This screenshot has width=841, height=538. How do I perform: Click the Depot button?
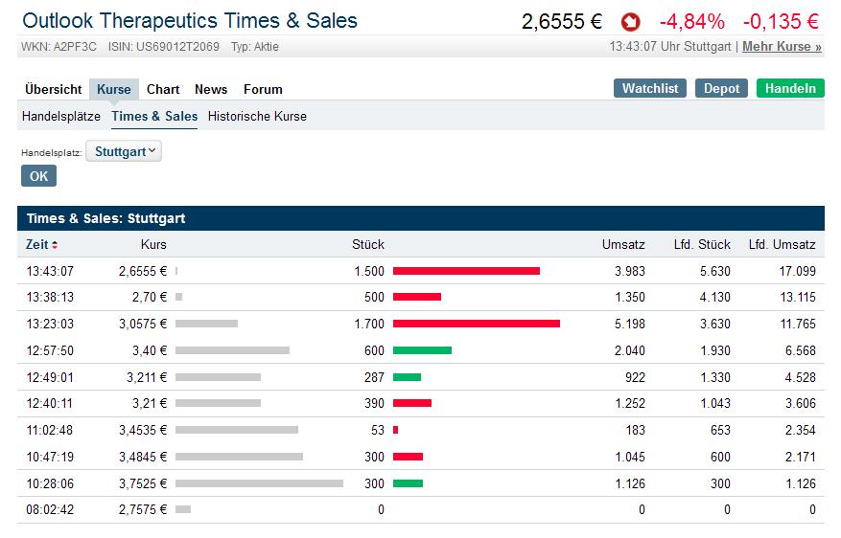(x=721, y=88)
